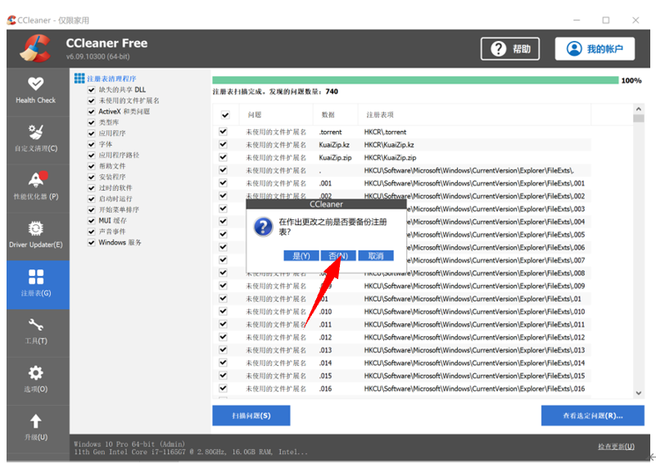Click the help (帮助) button
This screenshot has height=464, width=656.
pos(509,49)
